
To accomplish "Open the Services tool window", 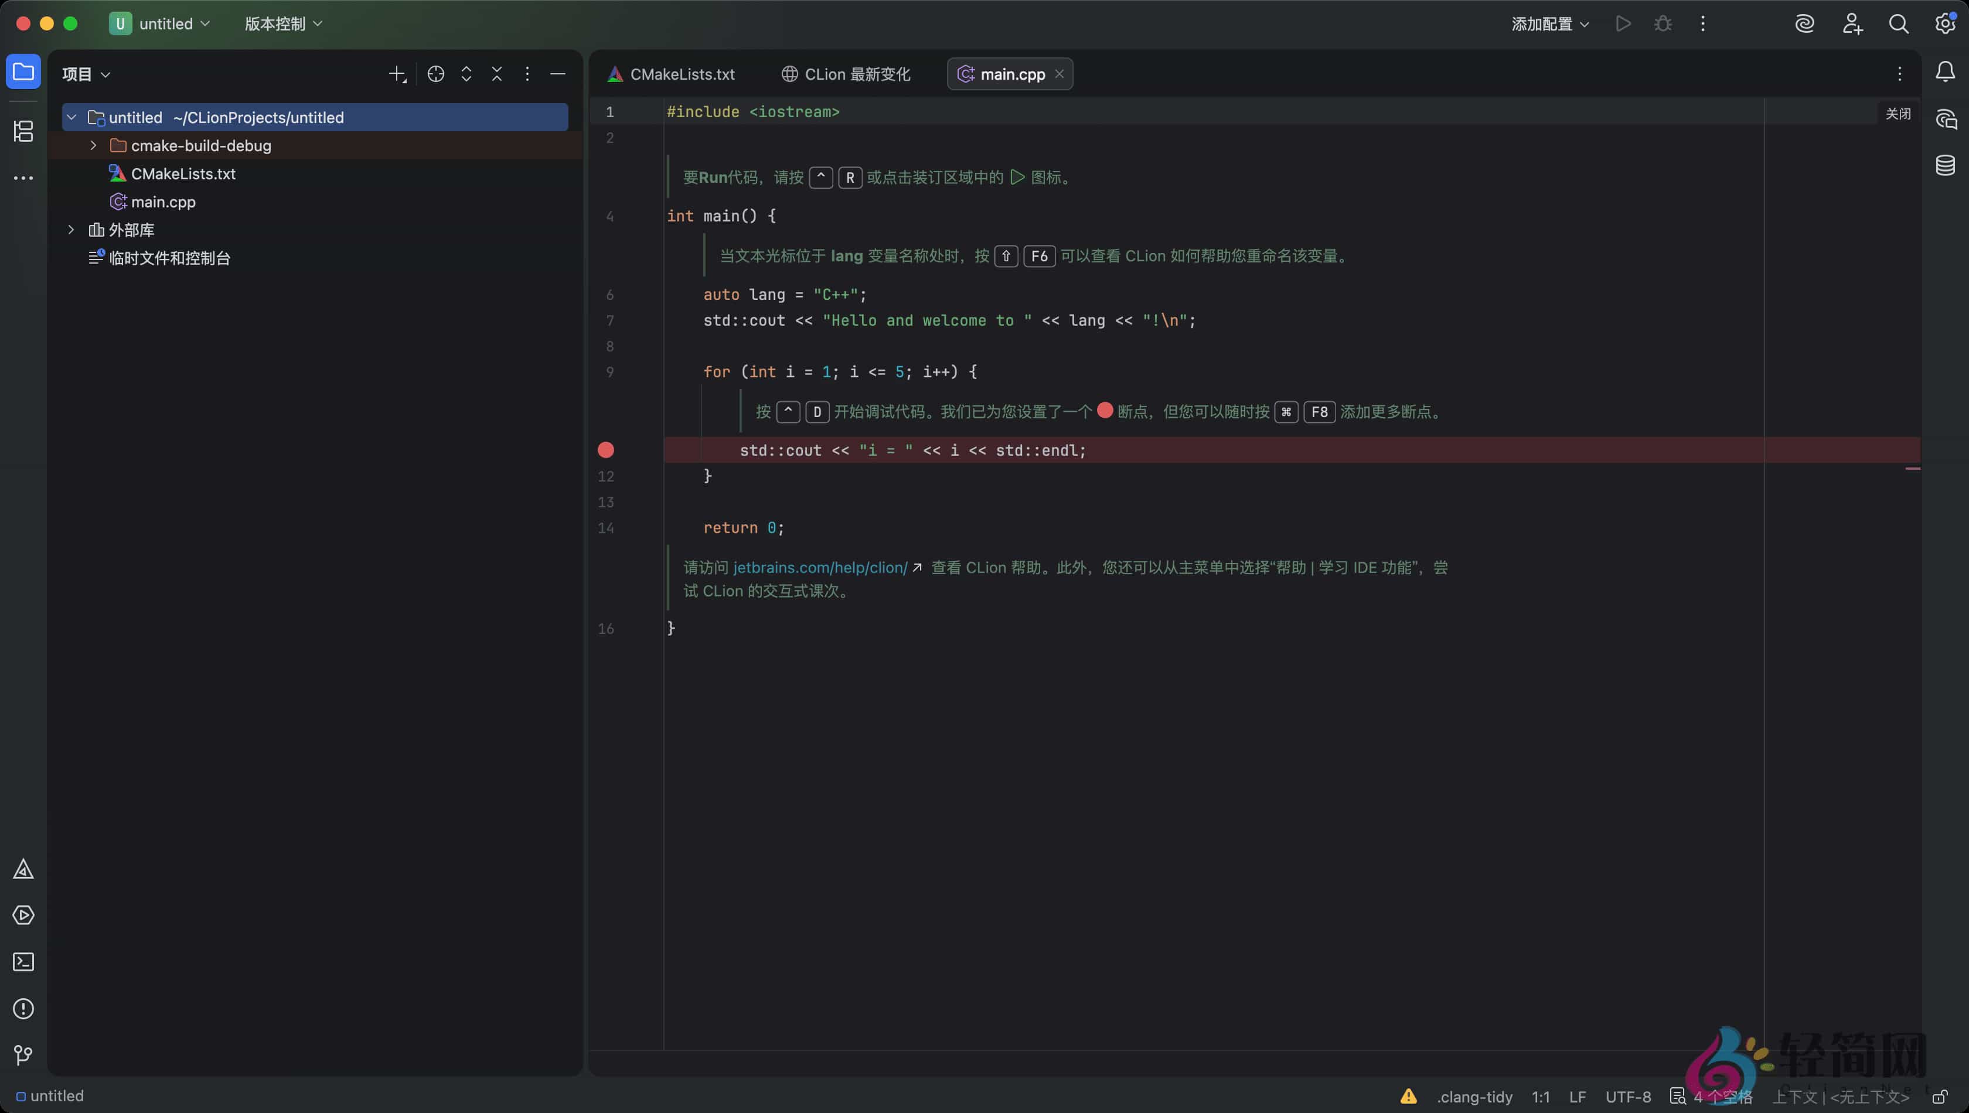I will pos(23,915).
